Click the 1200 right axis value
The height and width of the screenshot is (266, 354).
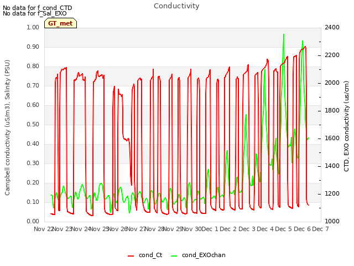point(332,193)
